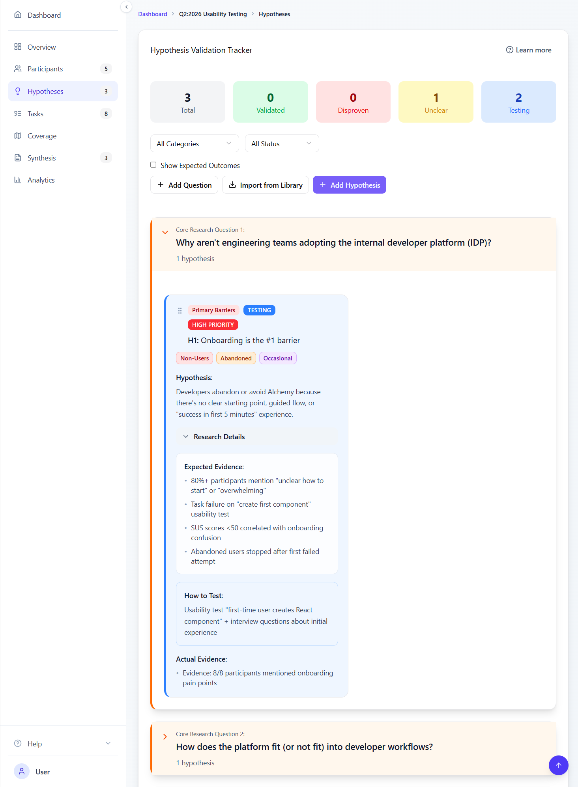Click Import from Library button
Viewport: 578px width, 787px height.
click(x=265, y=185)
